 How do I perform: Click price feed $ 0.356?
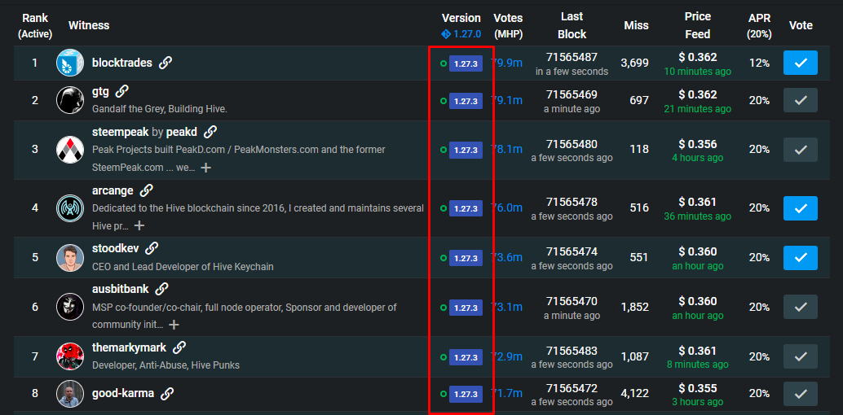pos(697,144)
